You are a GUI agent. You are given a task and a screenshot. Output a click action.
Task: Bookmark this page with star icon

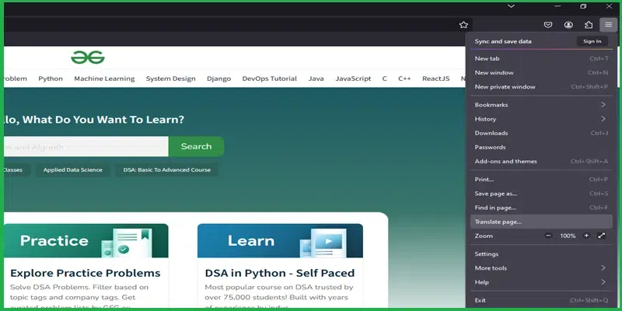[x=463, y=25]
